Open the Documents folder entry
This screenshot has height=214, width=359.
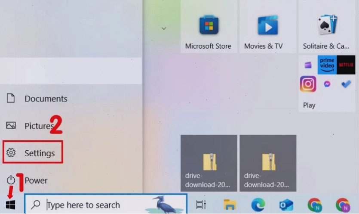(x=37, y=99)
